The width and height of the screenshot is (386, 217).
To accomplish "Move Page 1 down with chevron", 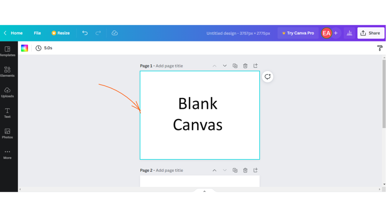I will click(225, 66).
